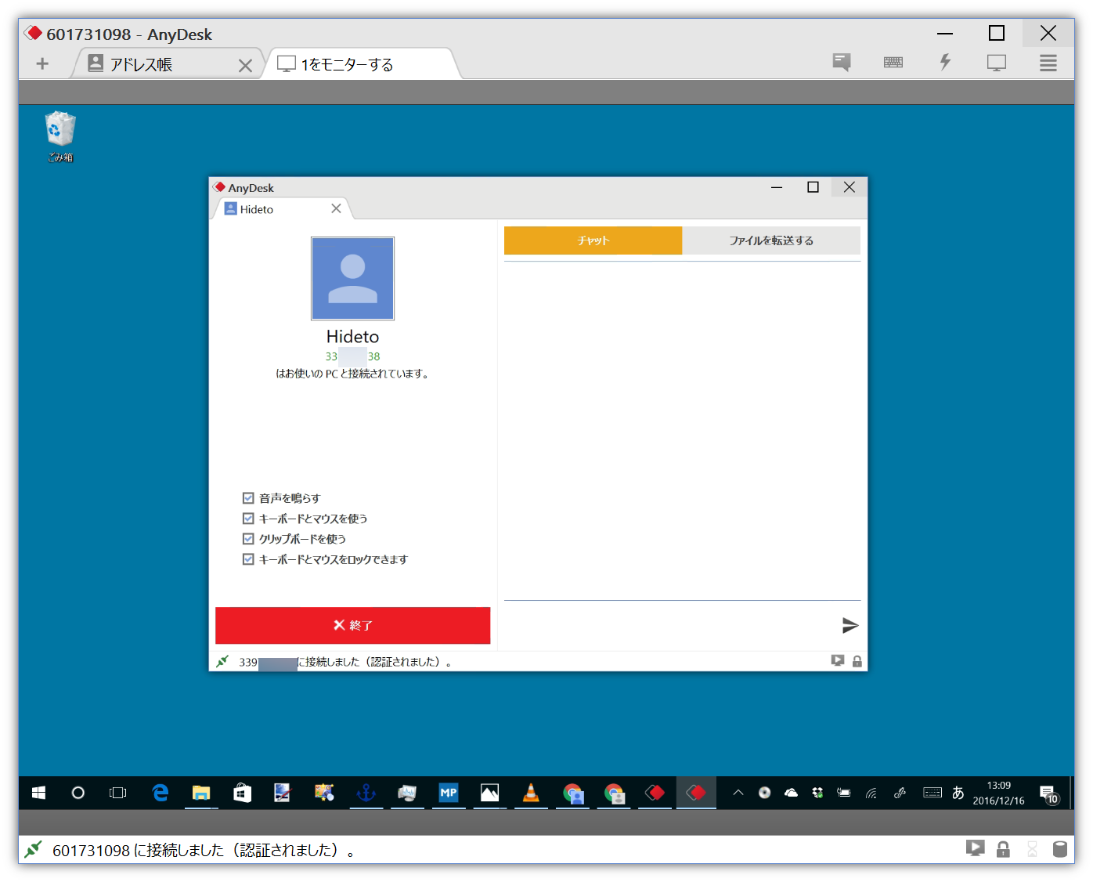Click the に接続しました status text in the inner window
Viewport: 1093px width, 882px height.
[x=374, y=662]
